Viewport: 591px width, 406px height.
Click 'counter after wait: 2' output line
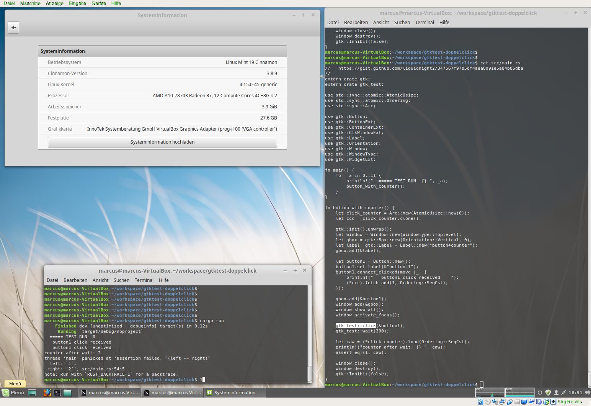pos(73,353)
